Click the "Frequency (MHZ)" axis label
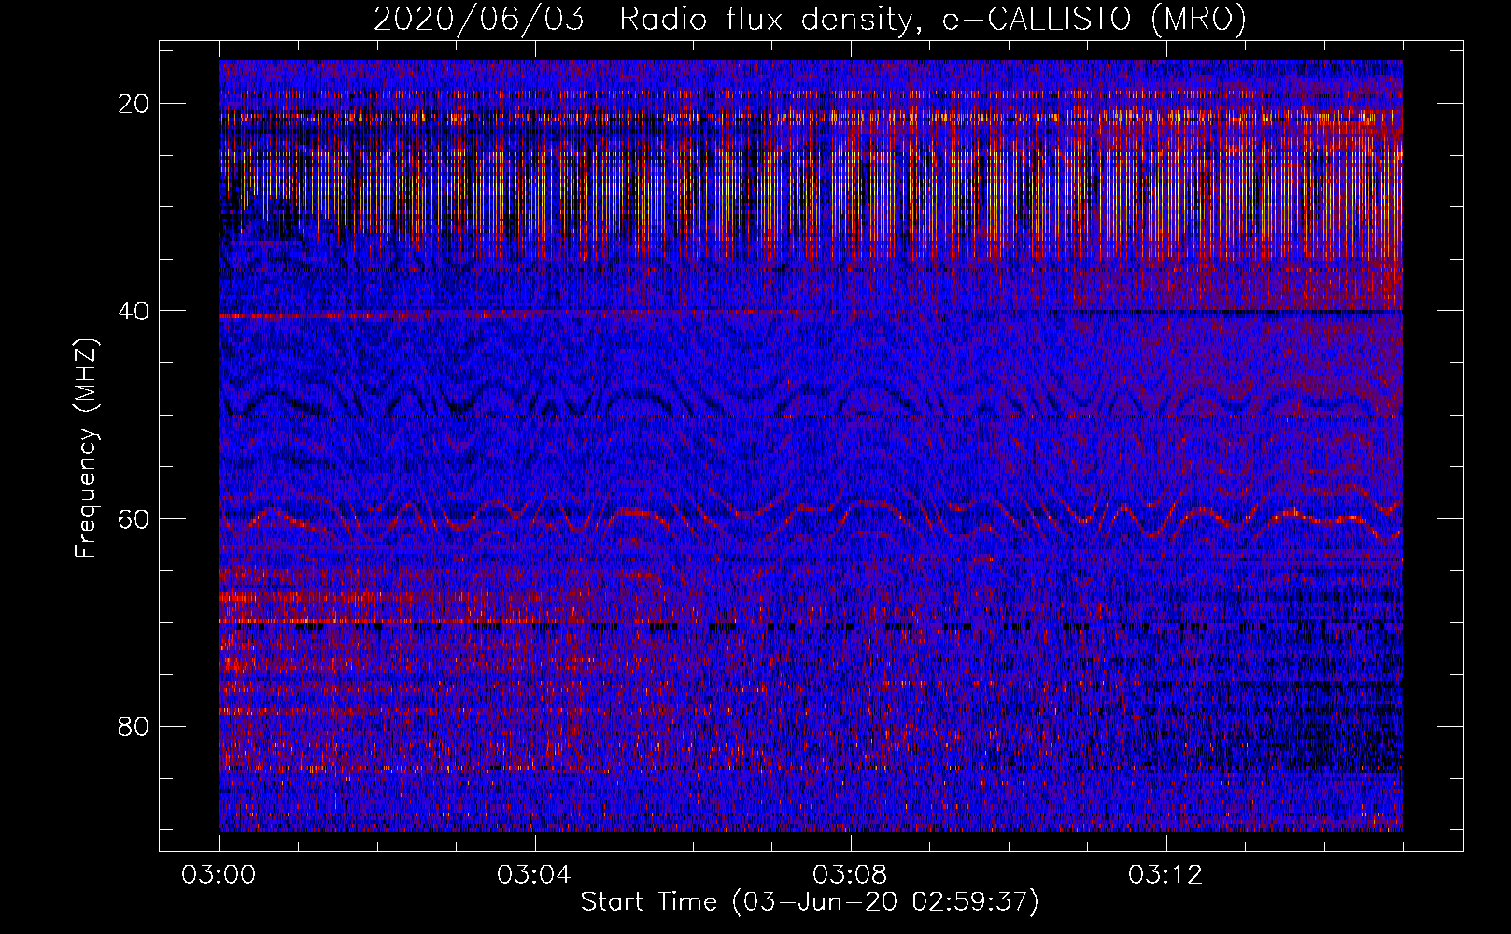The image size is (1511, 934). (86, 448)
